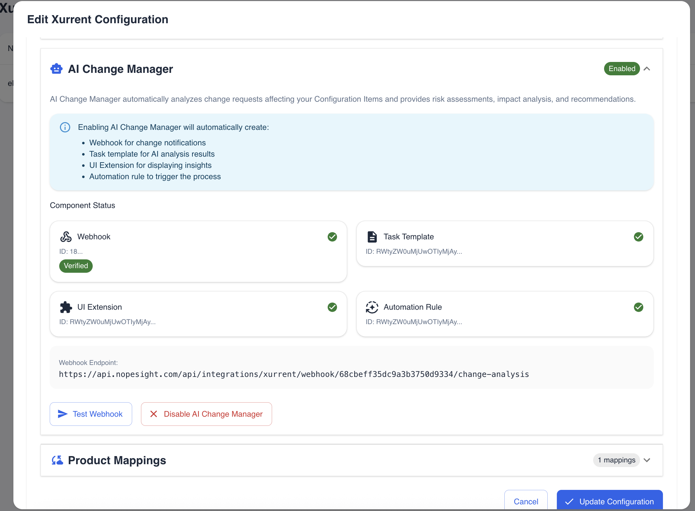Click the 1 mappings badge
Image resolution: width=695 pixels, height=511 pixels.
pos(616,460)
